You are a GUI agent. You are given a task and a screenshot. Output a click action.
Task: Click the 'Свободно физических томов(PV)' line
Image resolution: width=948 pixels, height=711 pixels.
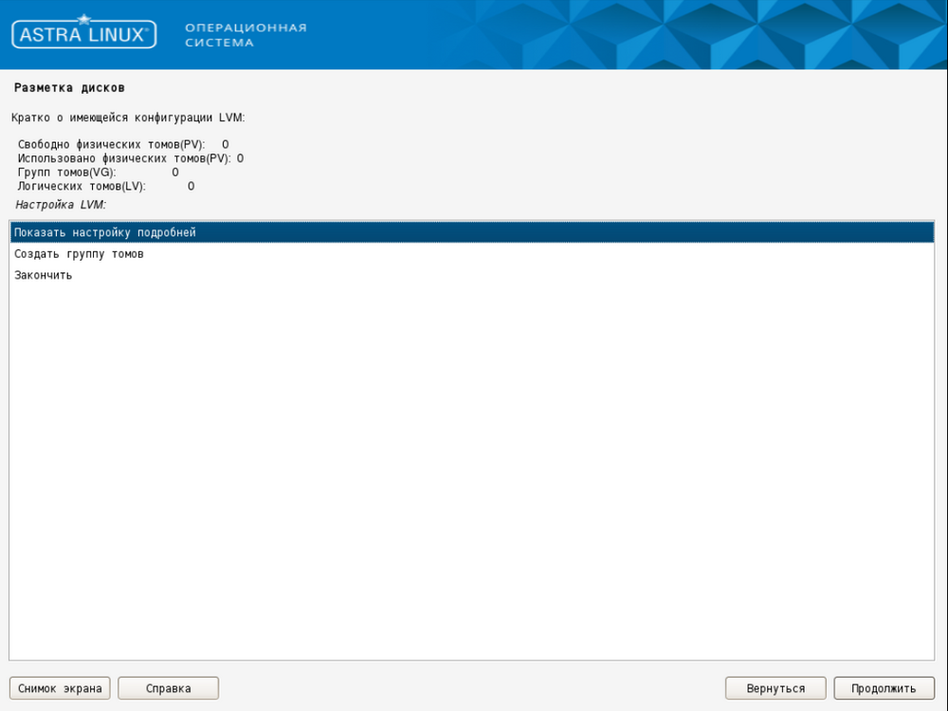tap(111, 144)
